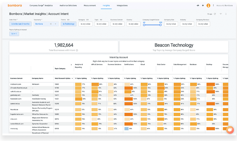Image resolution: width=237 pixels, height=141 pixels.
Task: Click the Company Revenue 'is any value' field
Action: tap(203, 24)
